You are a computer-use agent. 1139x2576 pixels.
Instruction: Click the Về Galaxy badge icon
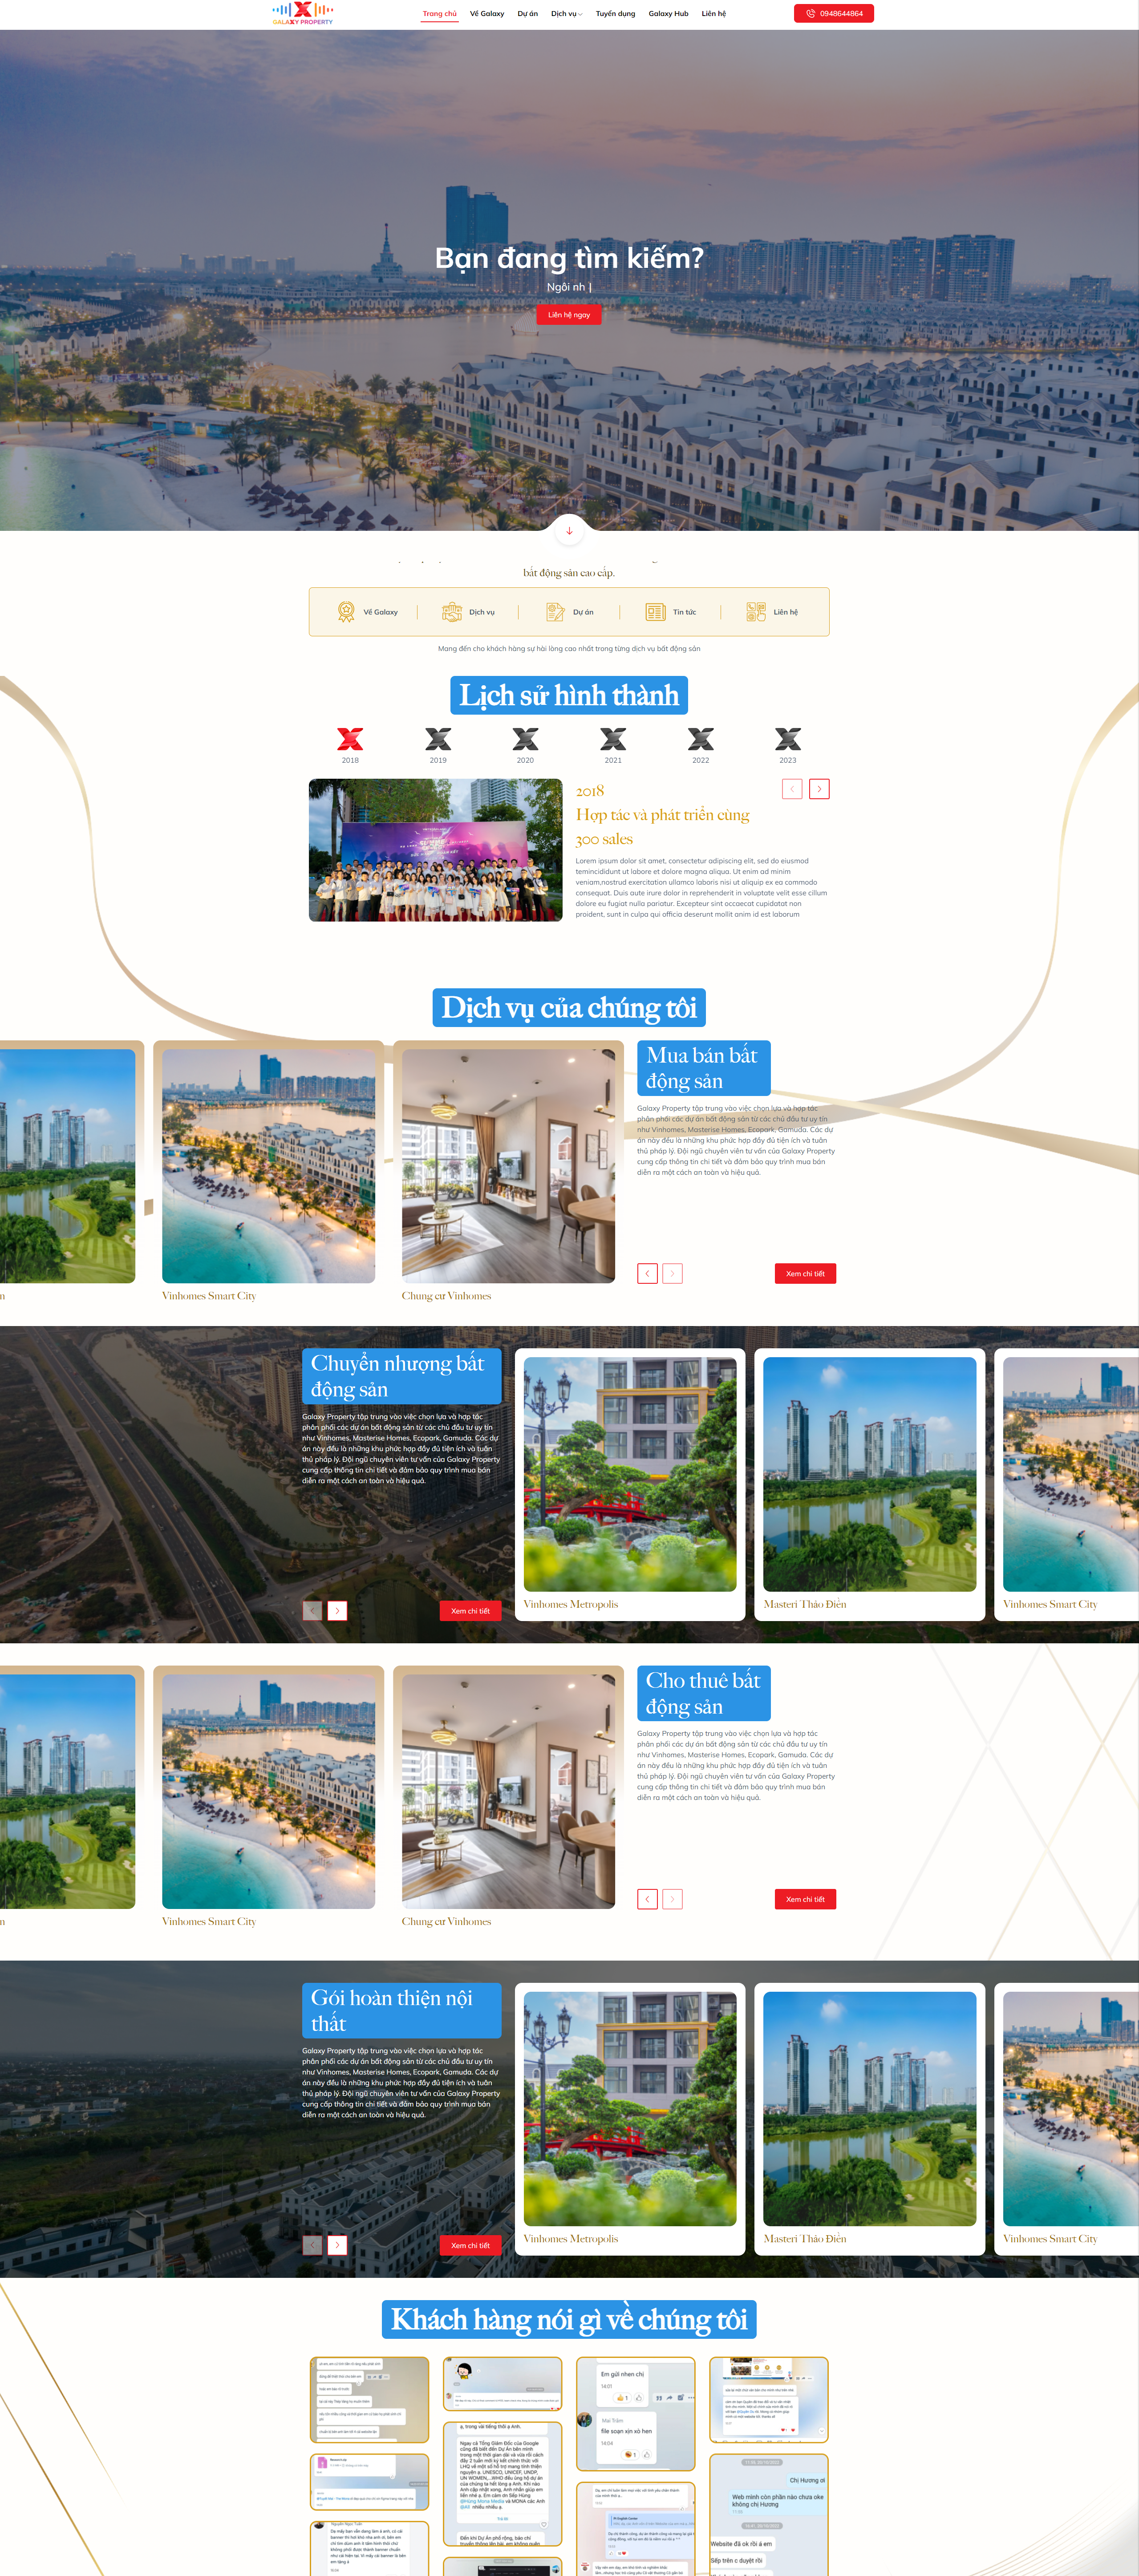coord(346,612)
